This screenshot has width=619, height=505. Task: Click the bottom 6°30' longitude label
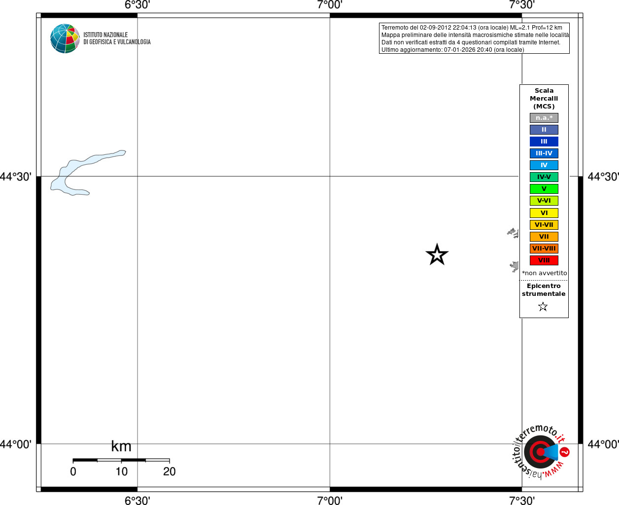[138, 501]
